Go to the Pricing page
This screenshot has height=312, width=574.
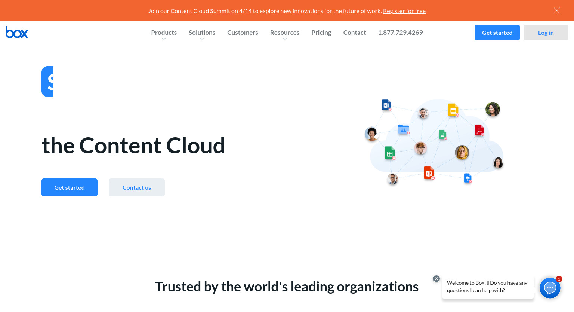[321, 33]
